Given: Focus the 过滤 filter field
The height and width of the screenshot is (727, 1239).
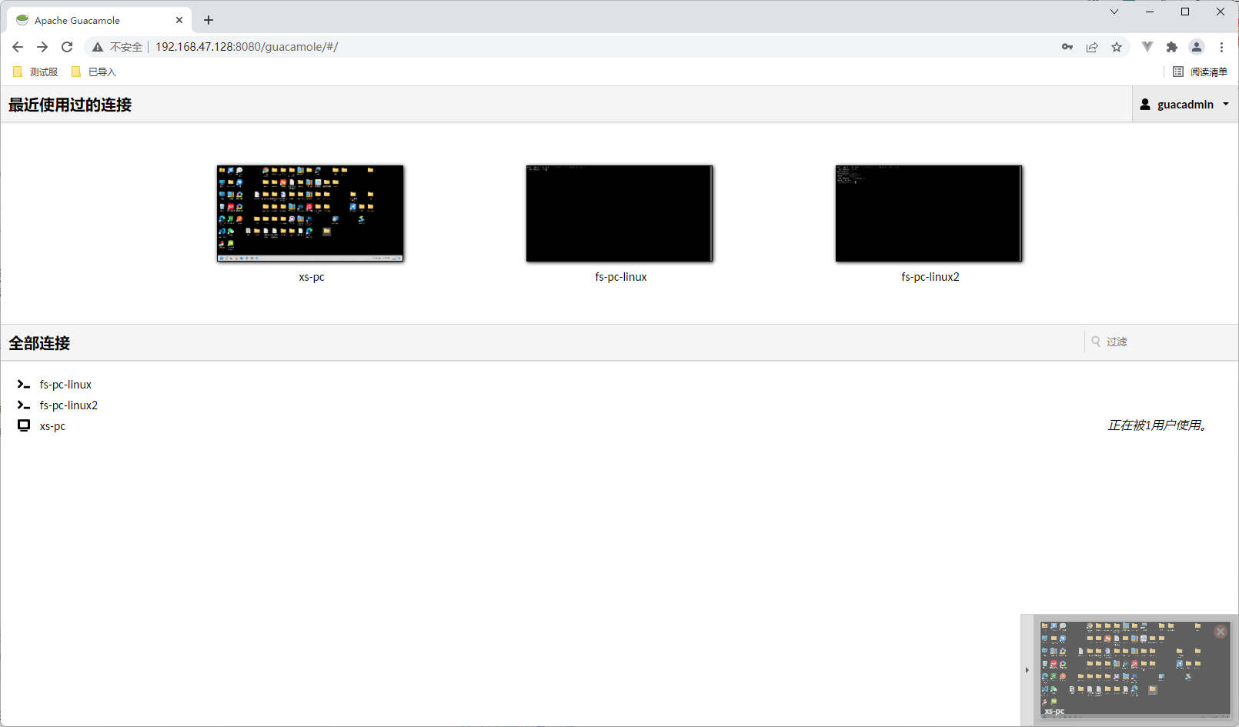Looking at the screenshot, I should [x=1162, y=342].
